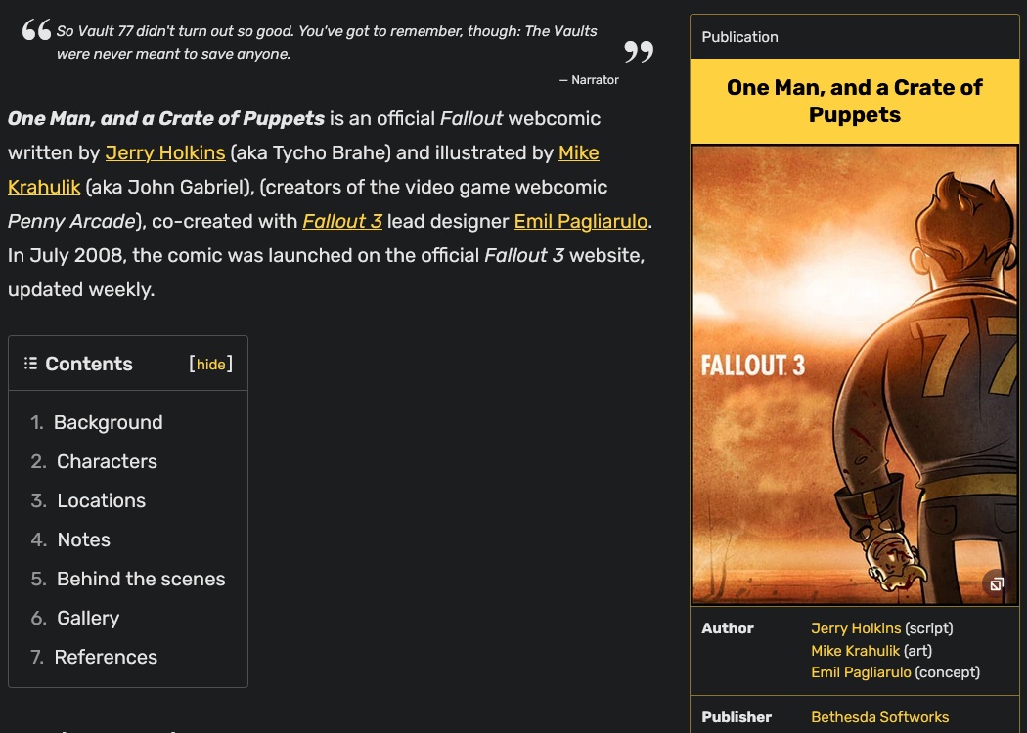Open the Mike Krahulik link in intro paragraph

pyautogui.click(x=578, y=153)
